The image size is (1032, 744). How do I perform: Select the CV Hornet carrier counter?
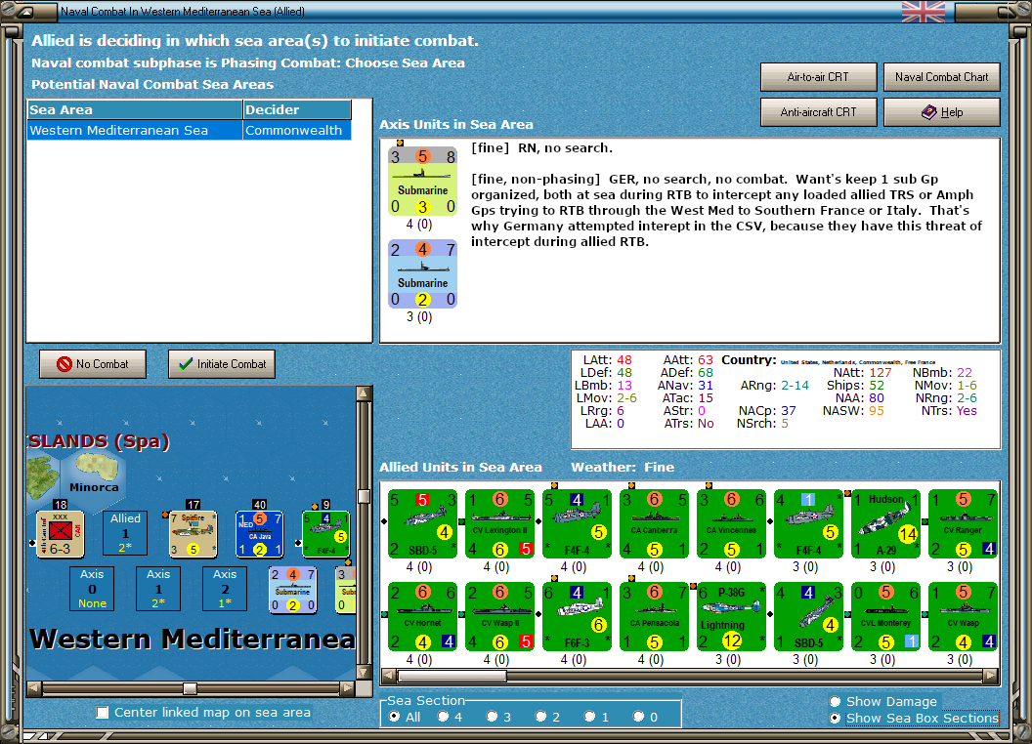point(422,616)
